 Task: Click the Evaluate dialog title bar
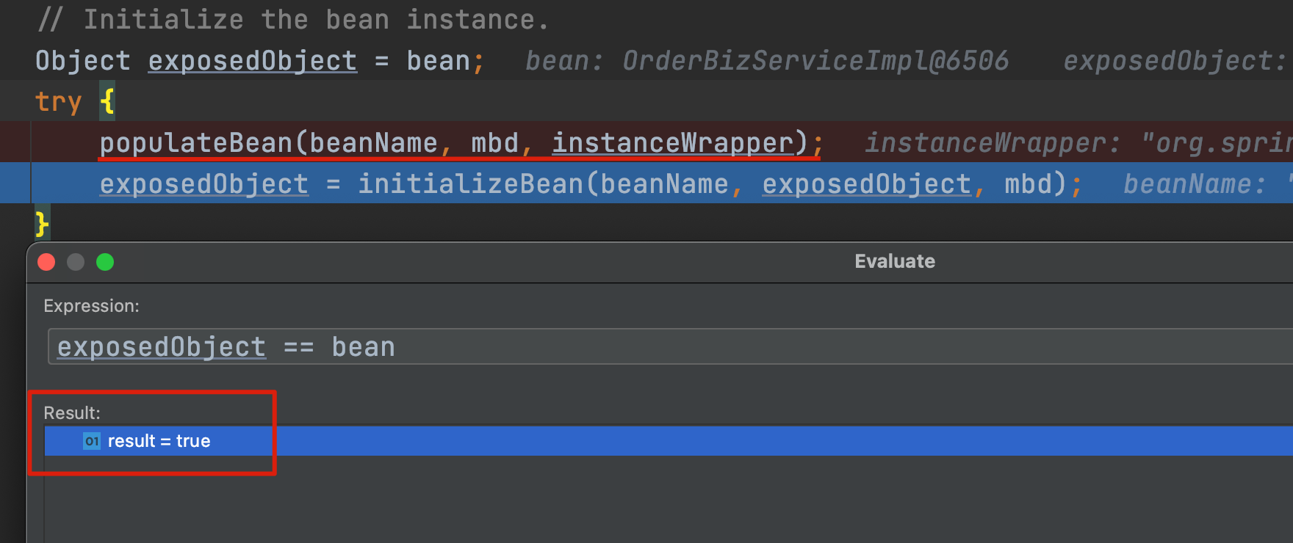[x=895, y=261]
